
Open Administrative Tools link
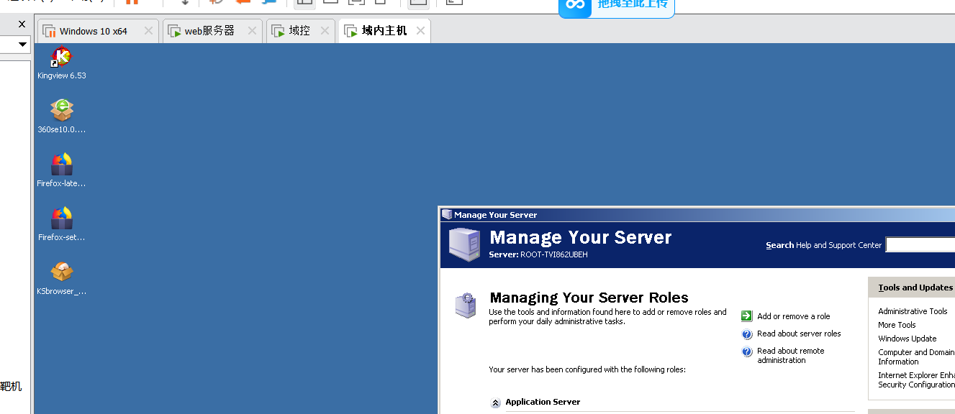[913, 311]
